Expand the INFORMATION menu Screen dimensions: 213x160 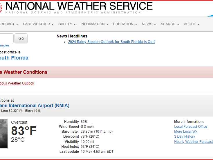coord(94,24)
